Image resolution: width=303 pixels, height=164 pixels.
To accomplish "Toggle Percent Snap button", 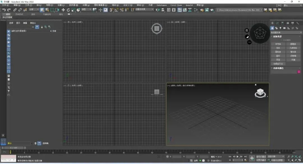I will tap(121, 10).
